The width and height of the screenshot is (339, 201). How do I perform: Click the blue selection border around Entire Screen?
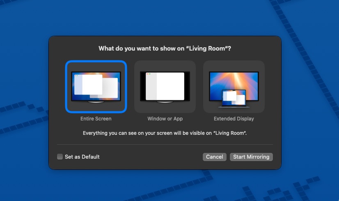(x=66, y=86)
